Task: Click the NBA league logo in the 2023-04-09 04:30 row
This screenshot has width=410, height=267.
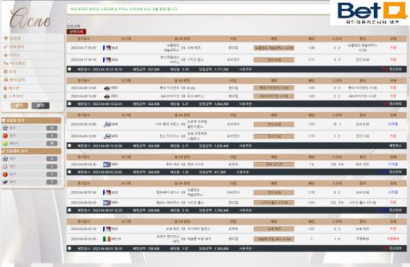Action: point(107,165)
